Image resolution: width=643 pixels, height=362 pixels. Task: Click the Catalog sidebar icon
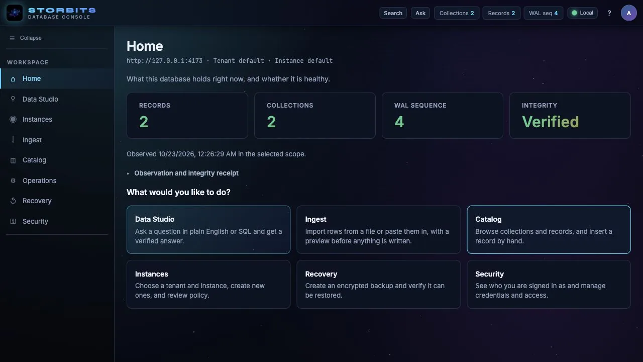[x=13, y=160]
